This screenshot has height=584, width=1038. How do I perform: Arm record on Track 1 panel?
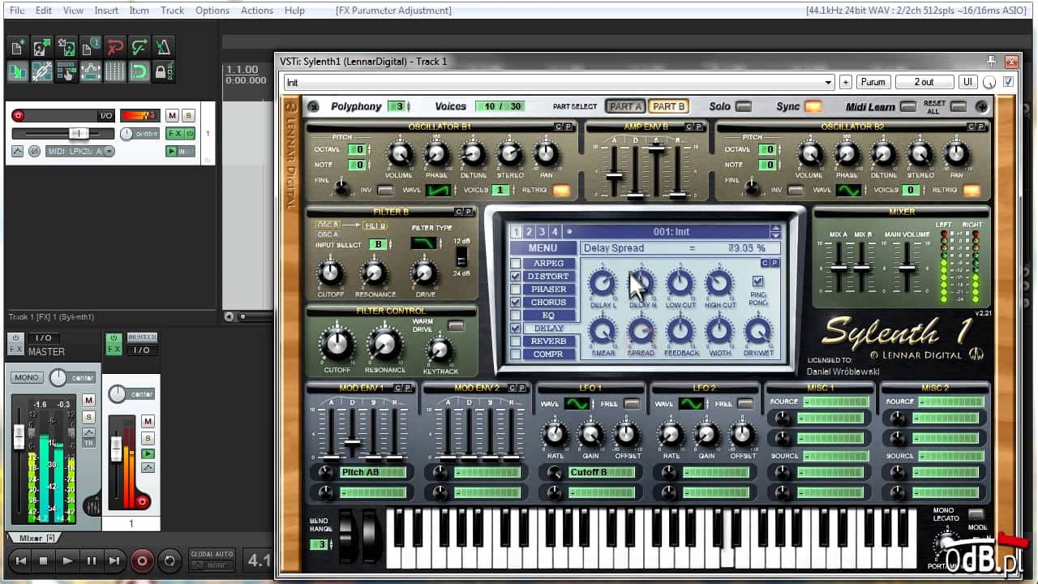tap(18, 116)
